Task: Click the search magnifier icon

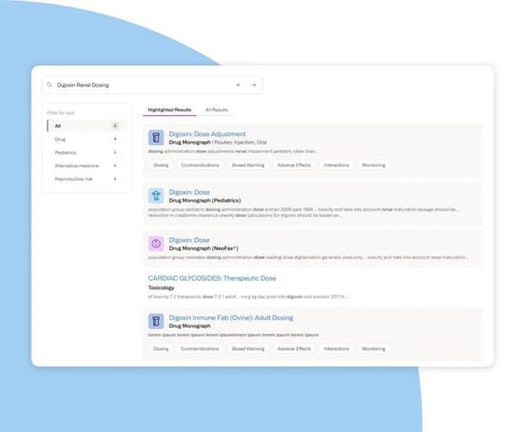Action: (x=49, y=85)
